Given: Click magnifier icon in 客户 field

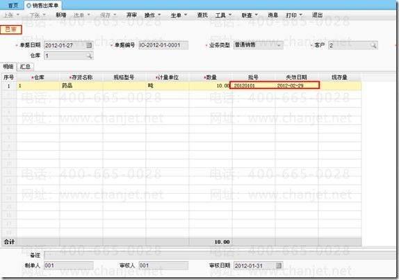Looking at the screenshot, I should click(x=373, y=46).
